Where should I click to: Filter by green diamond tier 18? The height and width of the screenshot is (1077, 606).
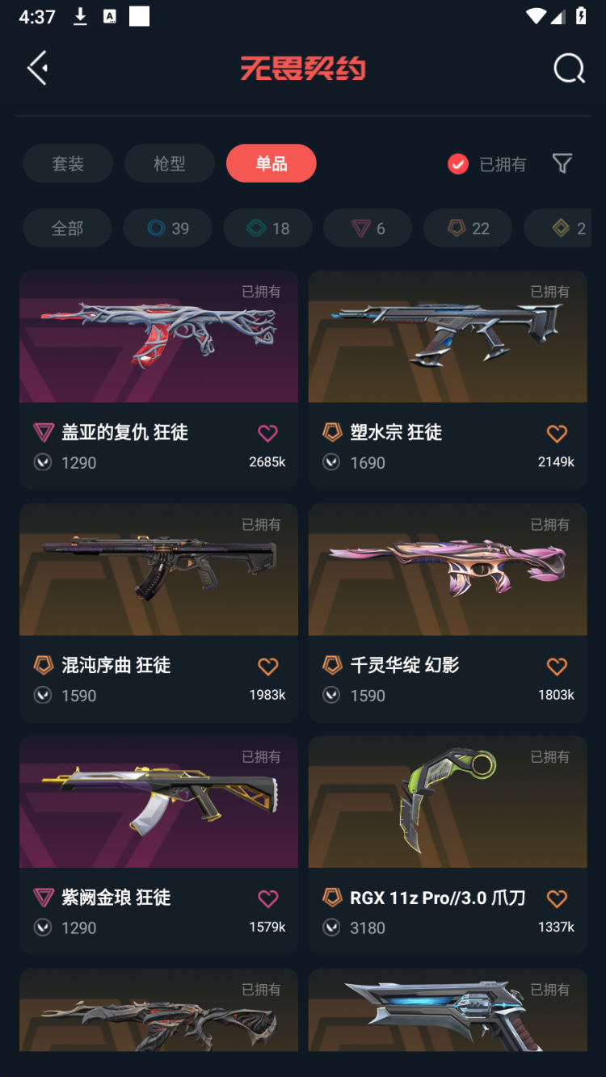click(267, 229)
